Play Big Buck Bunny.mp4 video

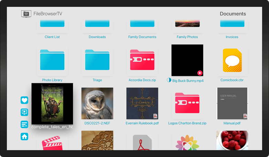(x=187, y=60)
